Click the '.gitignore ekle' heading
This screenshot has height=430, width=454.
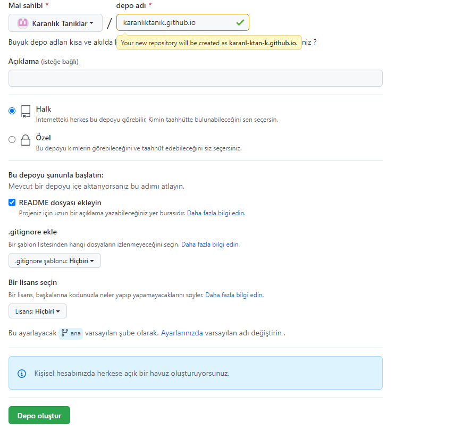(x=33, y=232)
